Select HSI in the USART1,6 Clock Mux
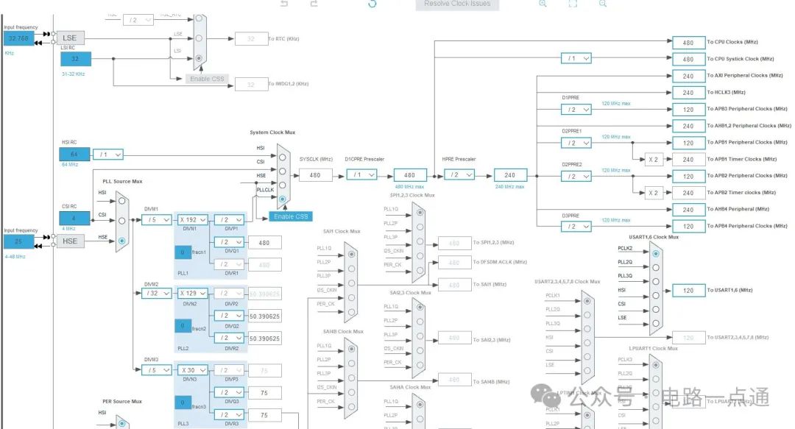 tap(656, 295)
